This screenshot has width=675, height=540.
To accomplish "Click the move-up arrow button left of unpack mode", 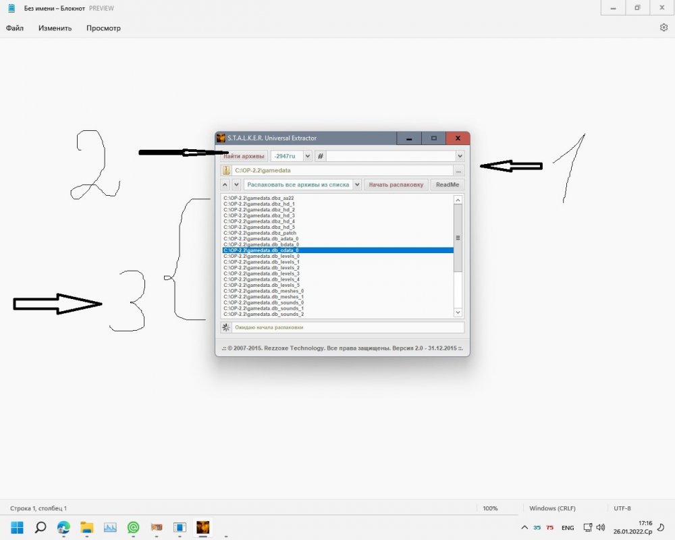I will 225,184.
